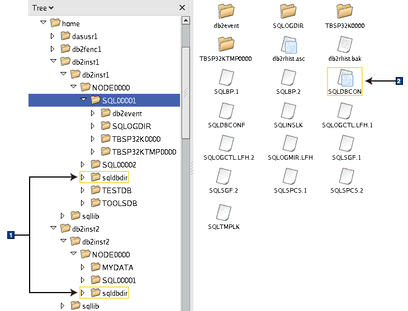Open the SQLOGDIR folder icon in file pane
The width and height of the screenshot is (408, 311).
click(x=288, y=11)
